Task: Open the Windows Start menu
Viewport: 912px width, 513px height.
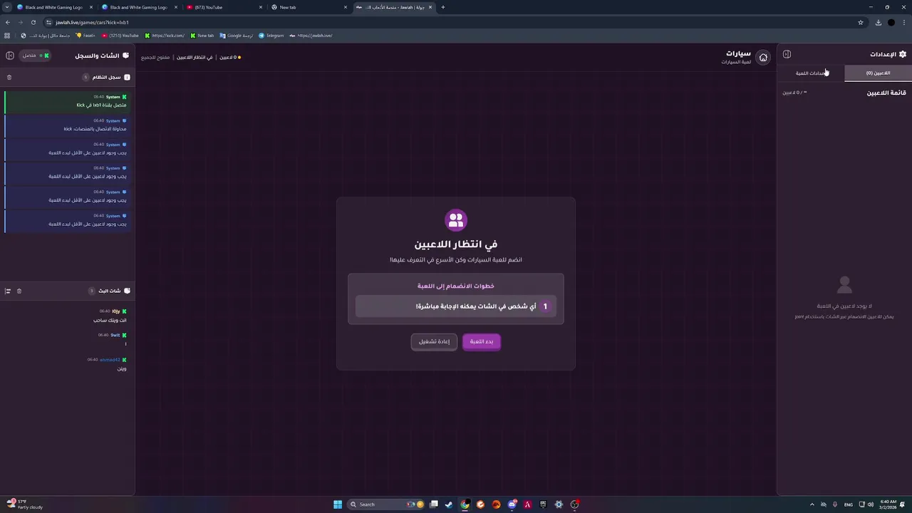Action: (338, 504)
